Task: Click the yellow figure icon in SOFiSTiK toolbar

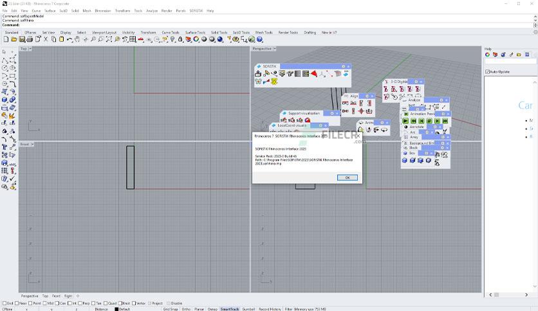Action: click(274, 82)
